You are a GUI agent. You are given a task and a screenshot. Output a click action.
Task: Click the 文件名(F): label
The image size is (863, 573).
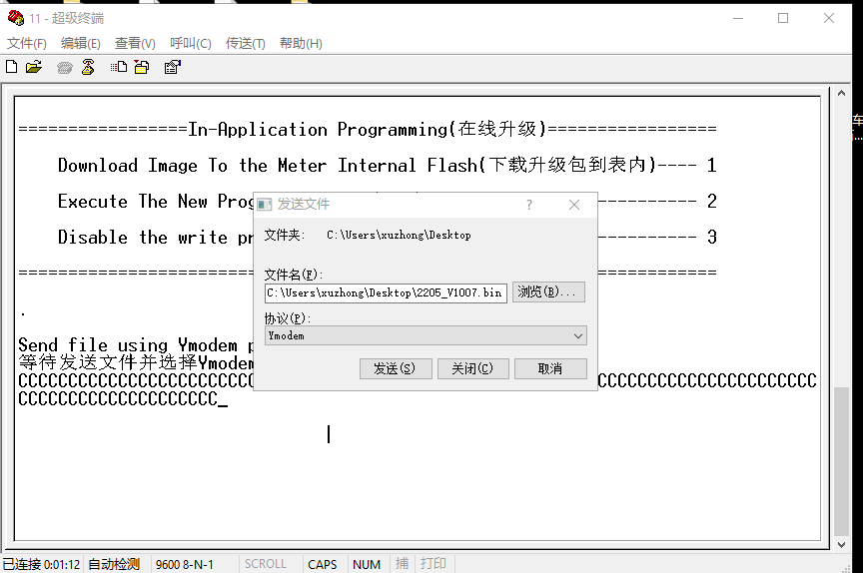coord(294,275)
